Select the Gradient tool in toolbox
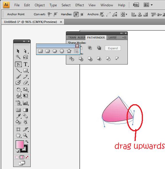165x169 pixels. pos(25,110)
